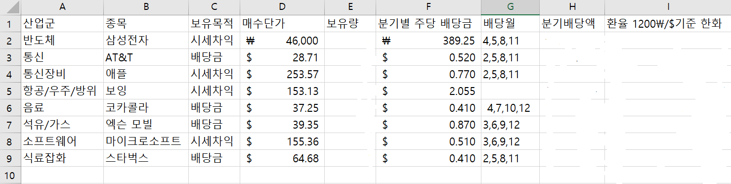731x184 pixels.
Task: Click the 4,5,8,11 dividend month cell
Action: click(x=510, y=40)
